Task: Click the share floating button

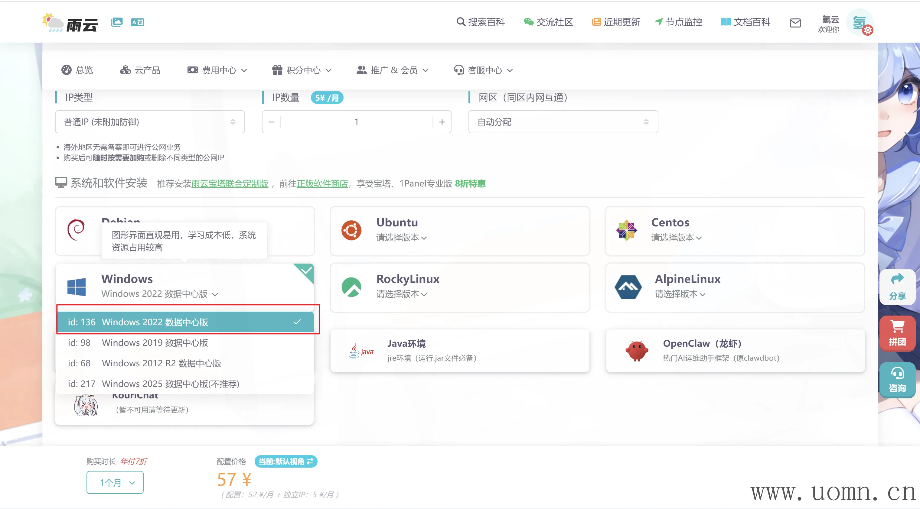Action: pos(897,287)
